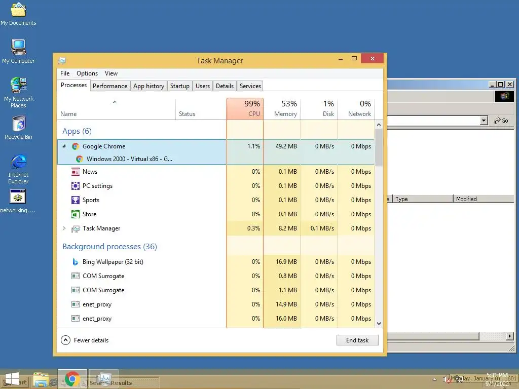Viewport: 519px width, 389px height.
Task: Sort processes by the Name column
Action: tap(116, 109)
